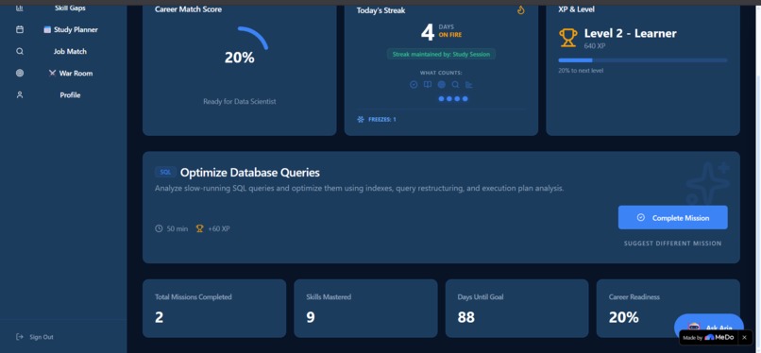This screenshot has width=761, height=353.
Task: Click the 20% to next level text
Action: click(581, 71)
